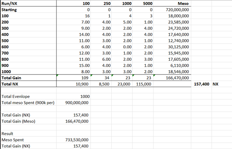Select the green error indicator on Total Gain 109
232x149 pixels.
point(58,75)
